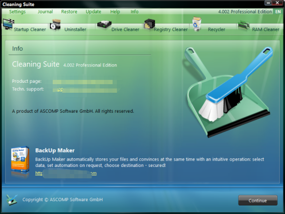Click the BackUp Maker heading

(55, 150)
